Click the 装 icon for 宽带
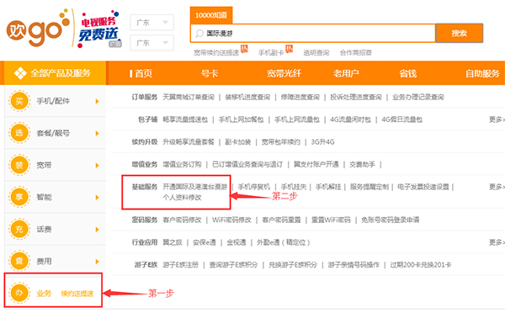505x313 pixels. pyautogui.click(x=19, y=165)
